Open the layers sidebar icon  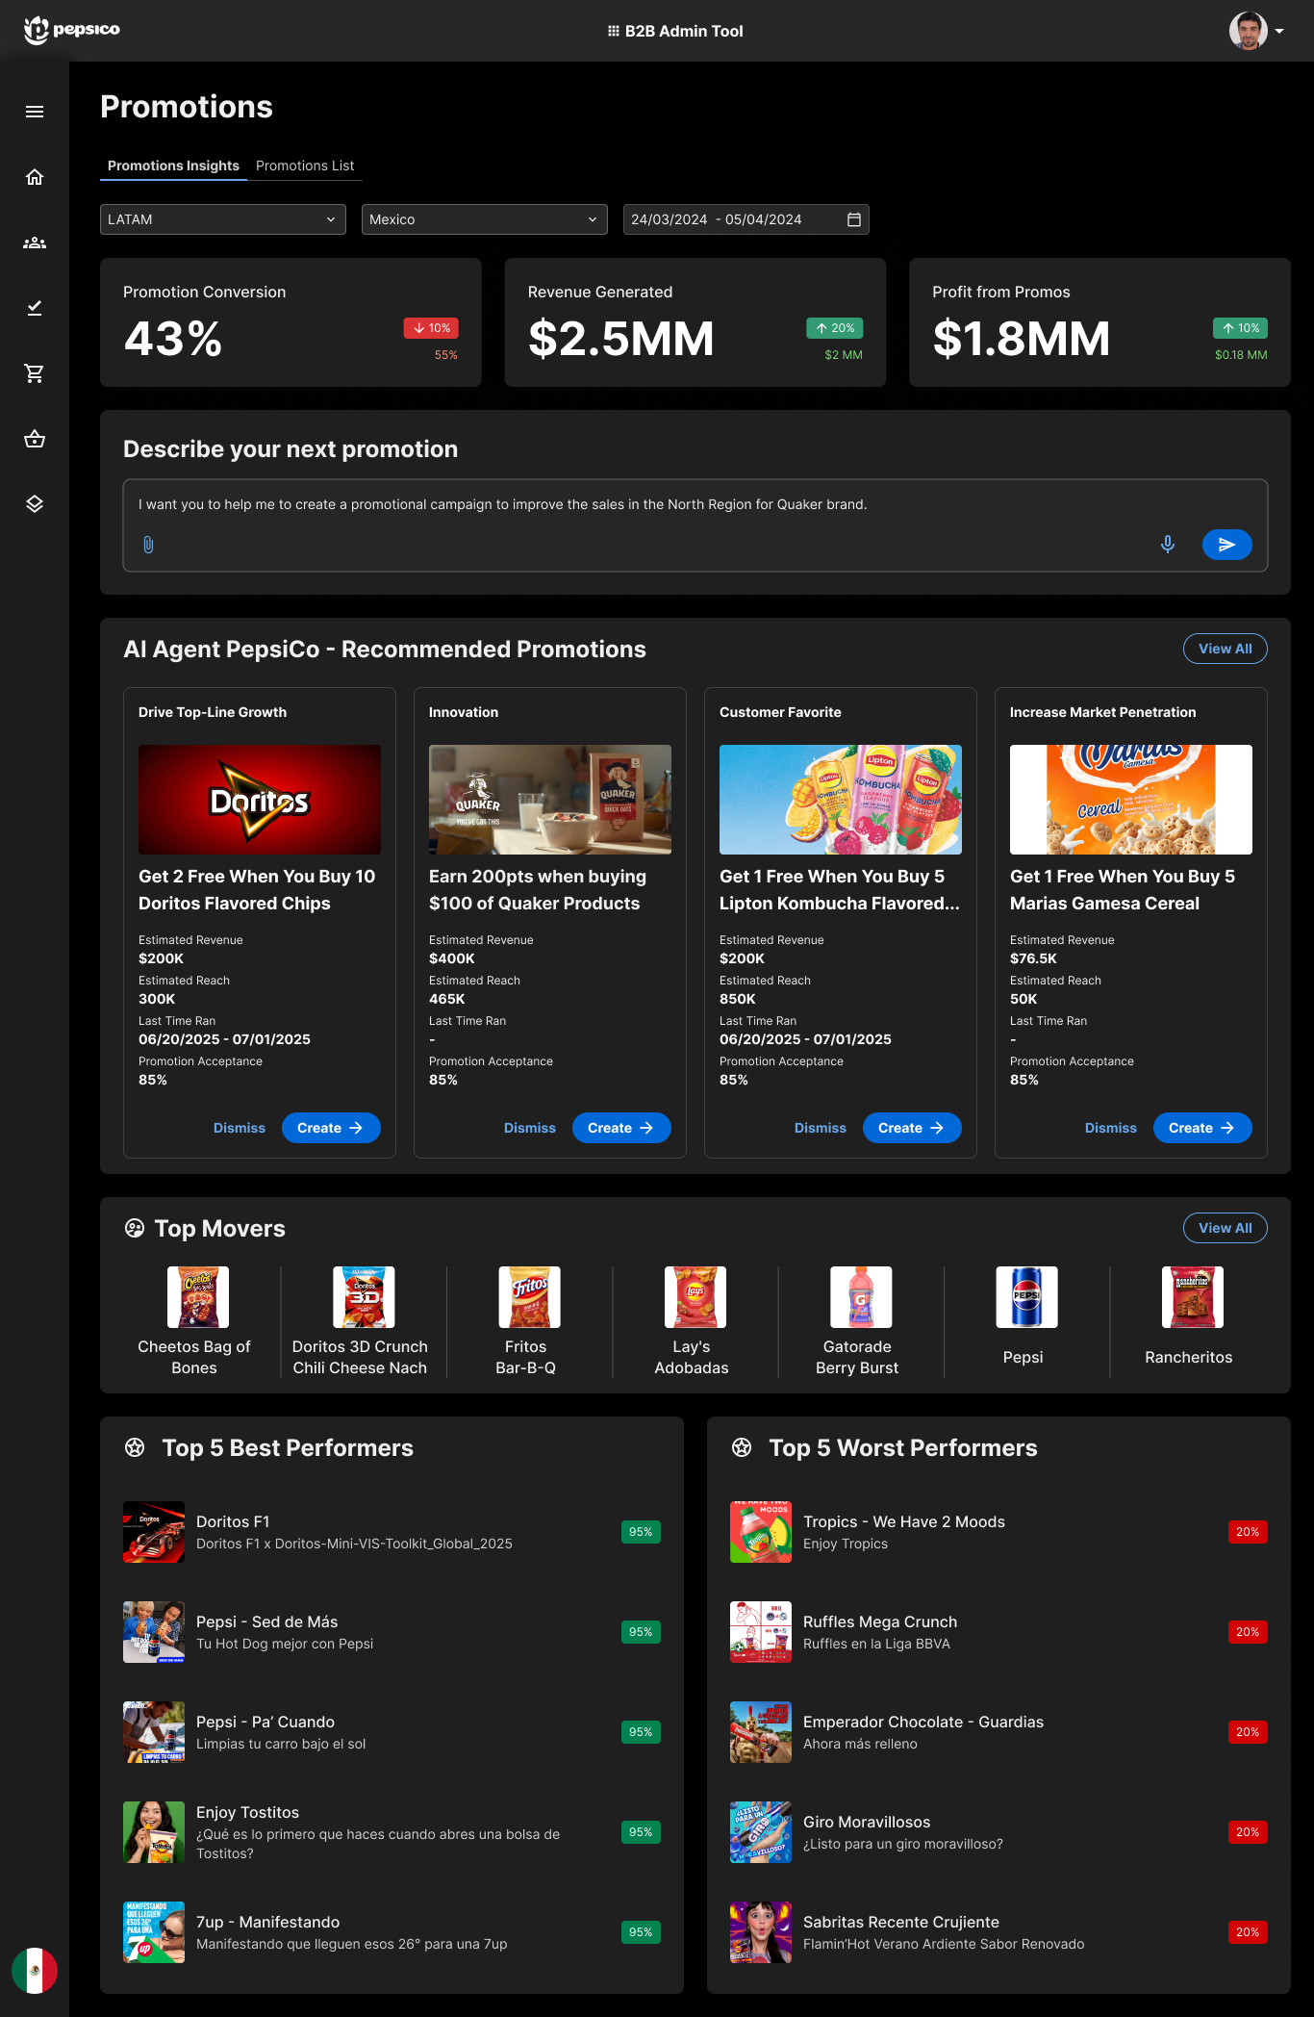35,504
